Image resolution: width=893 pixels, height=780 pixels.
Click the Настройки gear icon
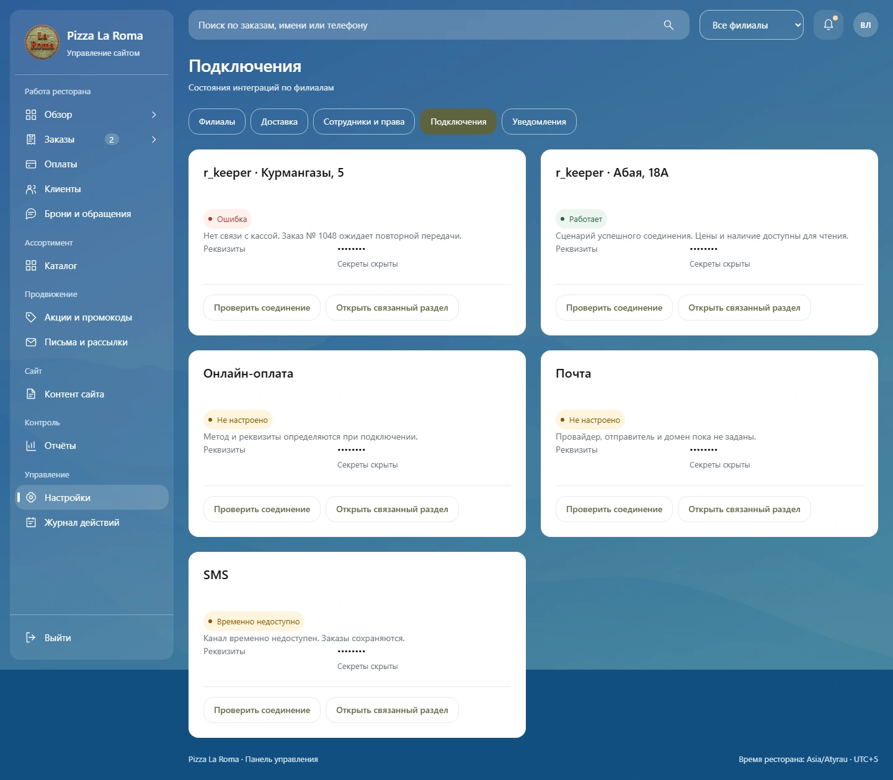31,498
